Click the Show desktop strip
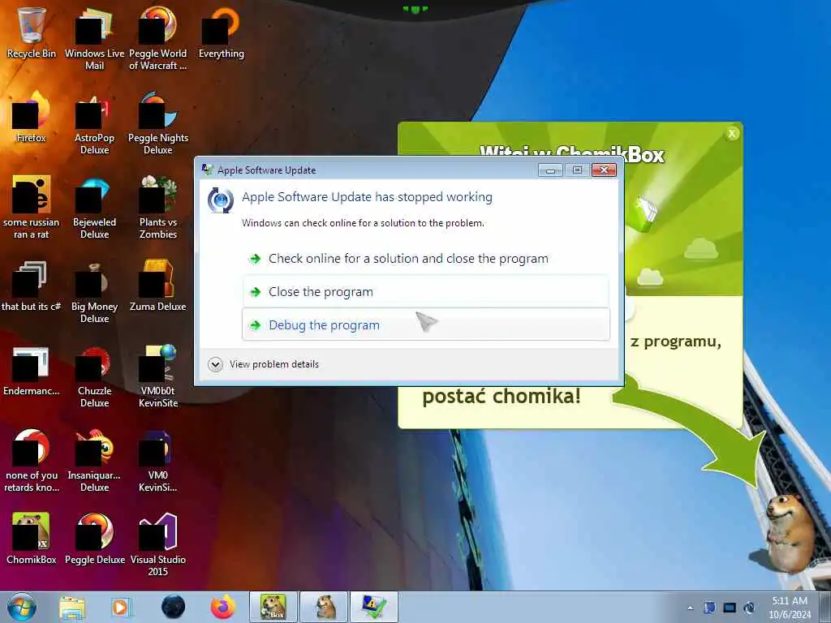This screenshot has width=831, height=623. coord(825,607)
